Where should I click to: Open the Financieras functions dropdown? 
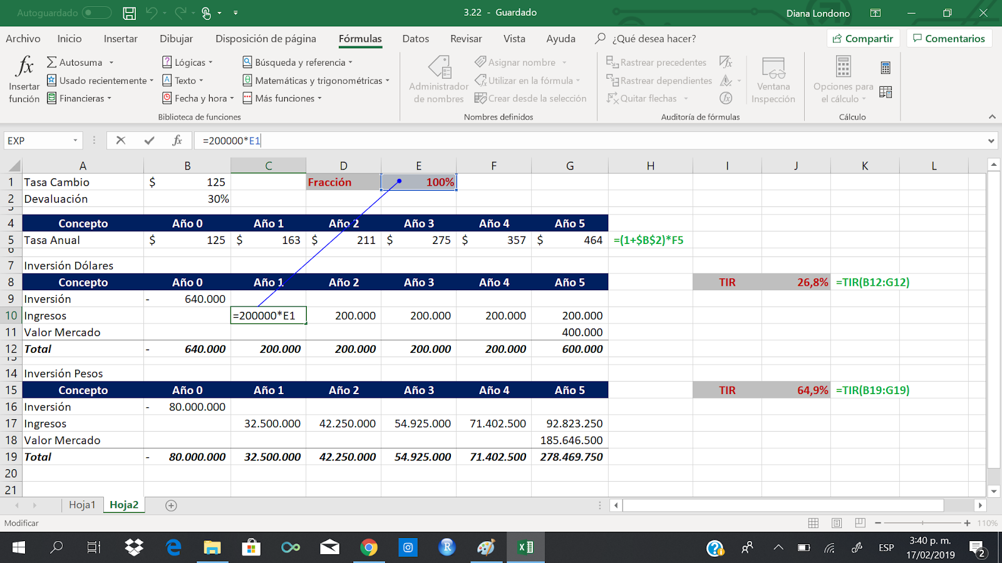[80, 98]
